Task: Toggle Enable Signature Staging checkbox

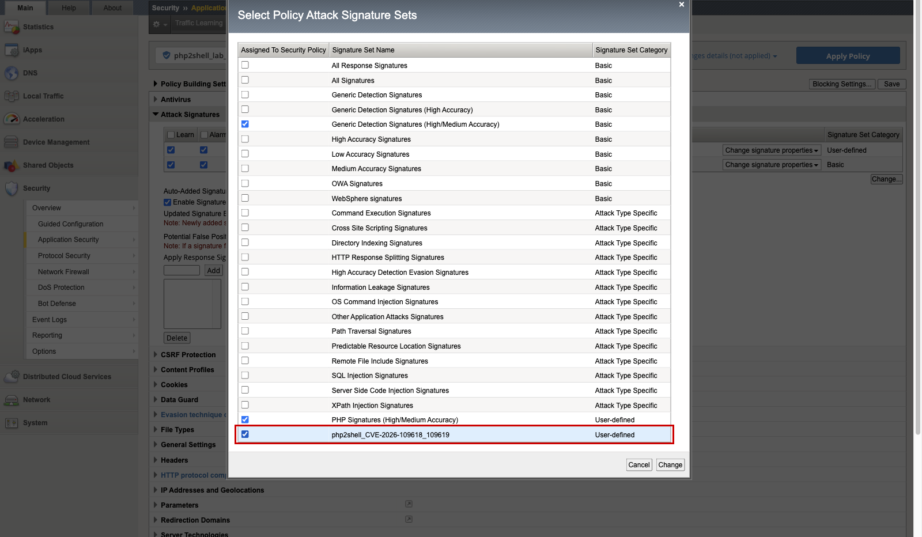Action: coord(167,202)
